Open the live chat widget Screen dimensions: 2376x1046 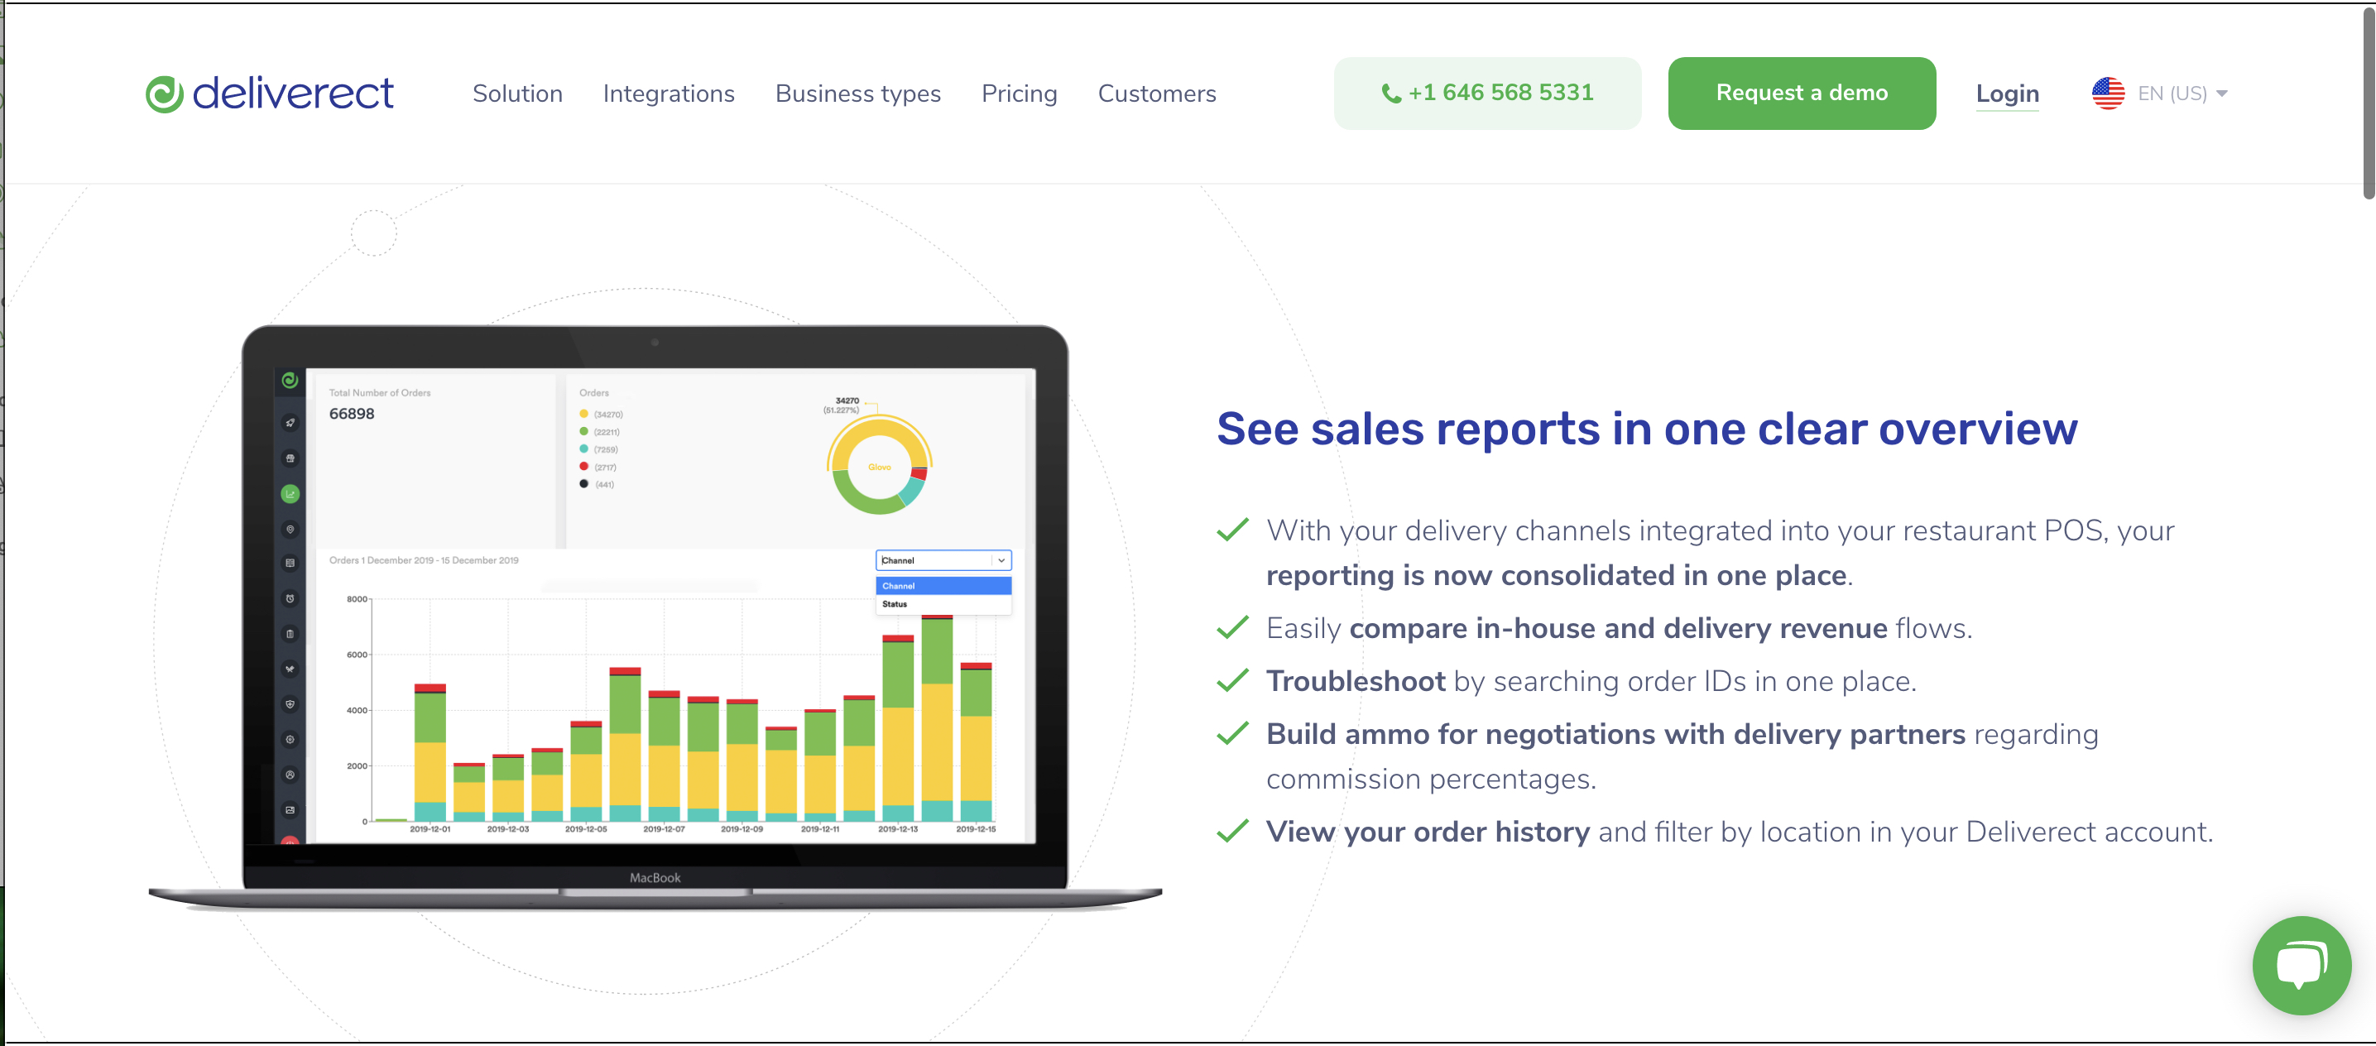(x=2301, y=965)
